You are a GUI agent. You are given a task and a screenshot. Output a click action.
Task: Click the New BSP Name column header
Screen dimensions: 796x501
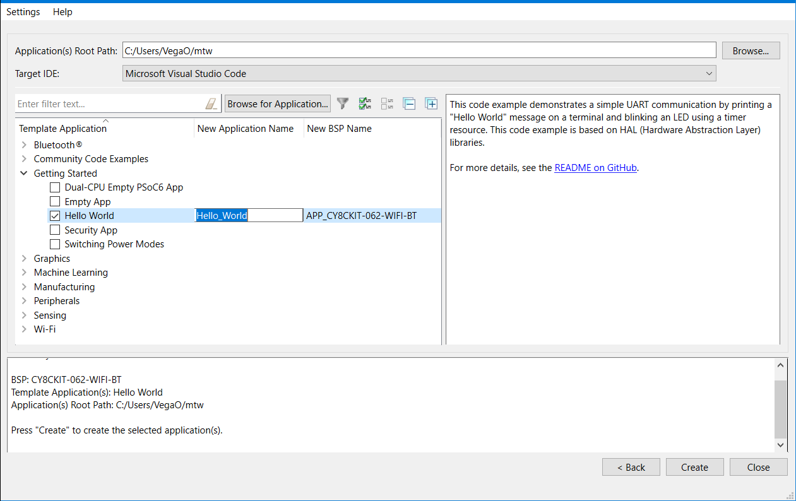[x=372, y=129]
